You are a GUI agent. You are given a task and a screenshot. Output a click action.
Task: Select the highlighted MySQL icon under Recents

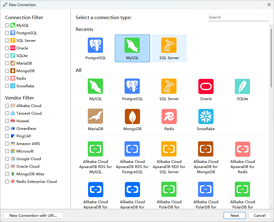132,45
